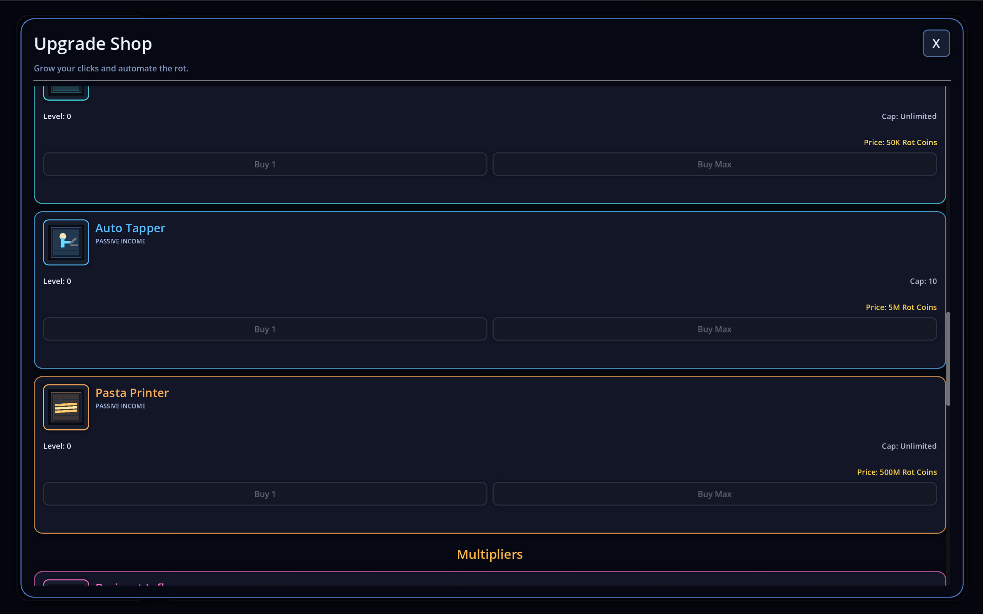Click "Price: 500M Rot Coins" label
This screenshot has height=614, width=983.
coord(897,472)
